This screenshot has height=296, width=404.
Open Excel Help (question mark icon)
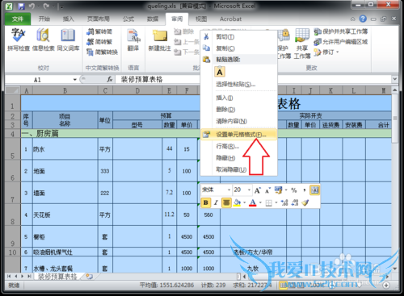point(363,19)
